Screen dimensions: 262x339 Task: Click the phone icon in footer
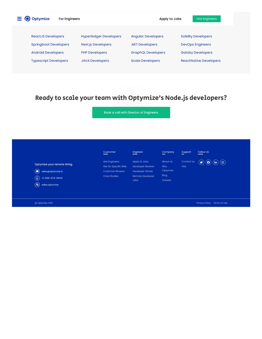click(x=37, y=178)
